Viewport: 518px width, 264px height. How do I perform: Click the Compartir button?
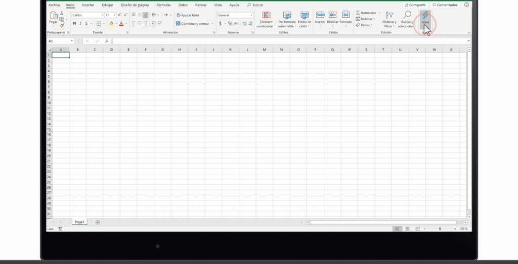click(x=416, y=5)
